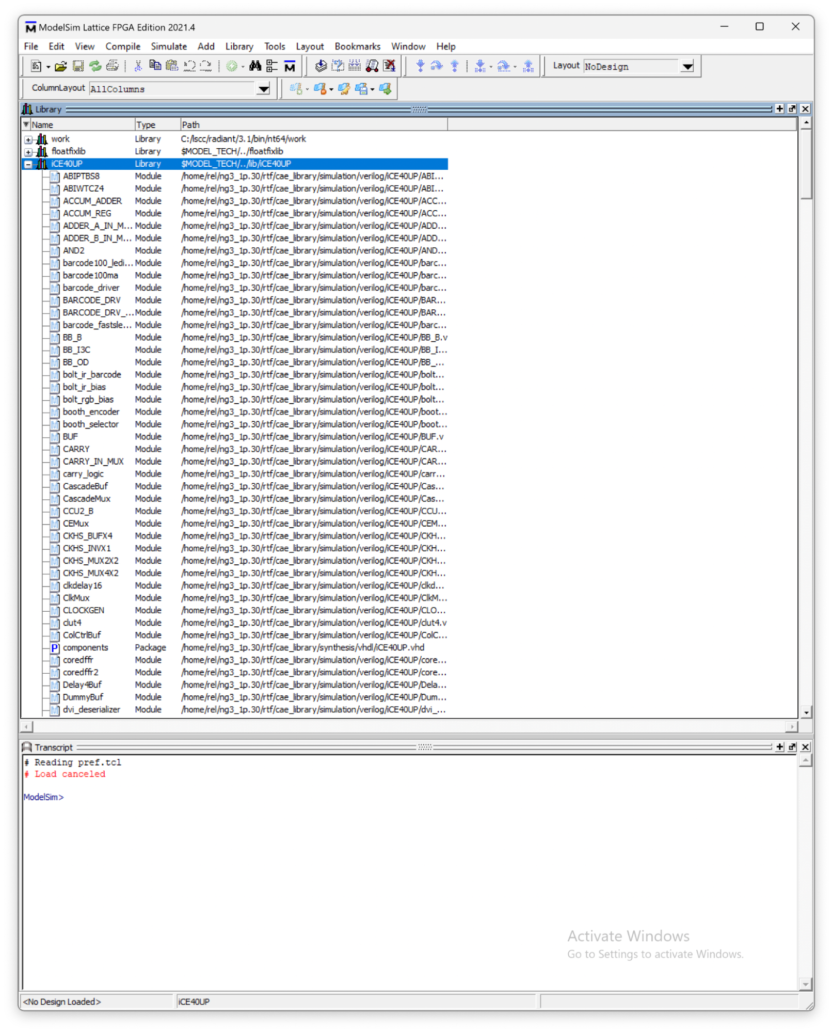The image size is (833, 1032).
Task: Open the Compile menu
Action: click(x=123, y=46)
